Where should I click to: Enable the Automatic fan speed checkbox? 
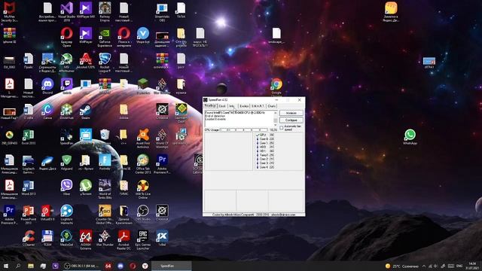coord(282,128)
